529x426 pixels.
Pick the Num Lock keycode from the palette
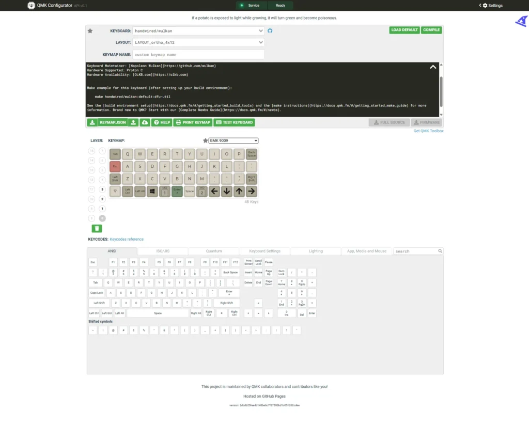[282, 272]
